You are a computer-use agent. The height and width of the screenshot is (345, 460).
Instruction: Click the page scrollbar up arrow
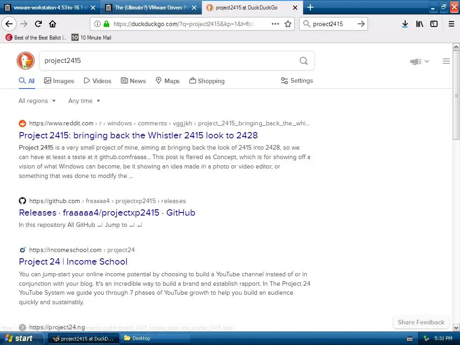pos(456,47)
